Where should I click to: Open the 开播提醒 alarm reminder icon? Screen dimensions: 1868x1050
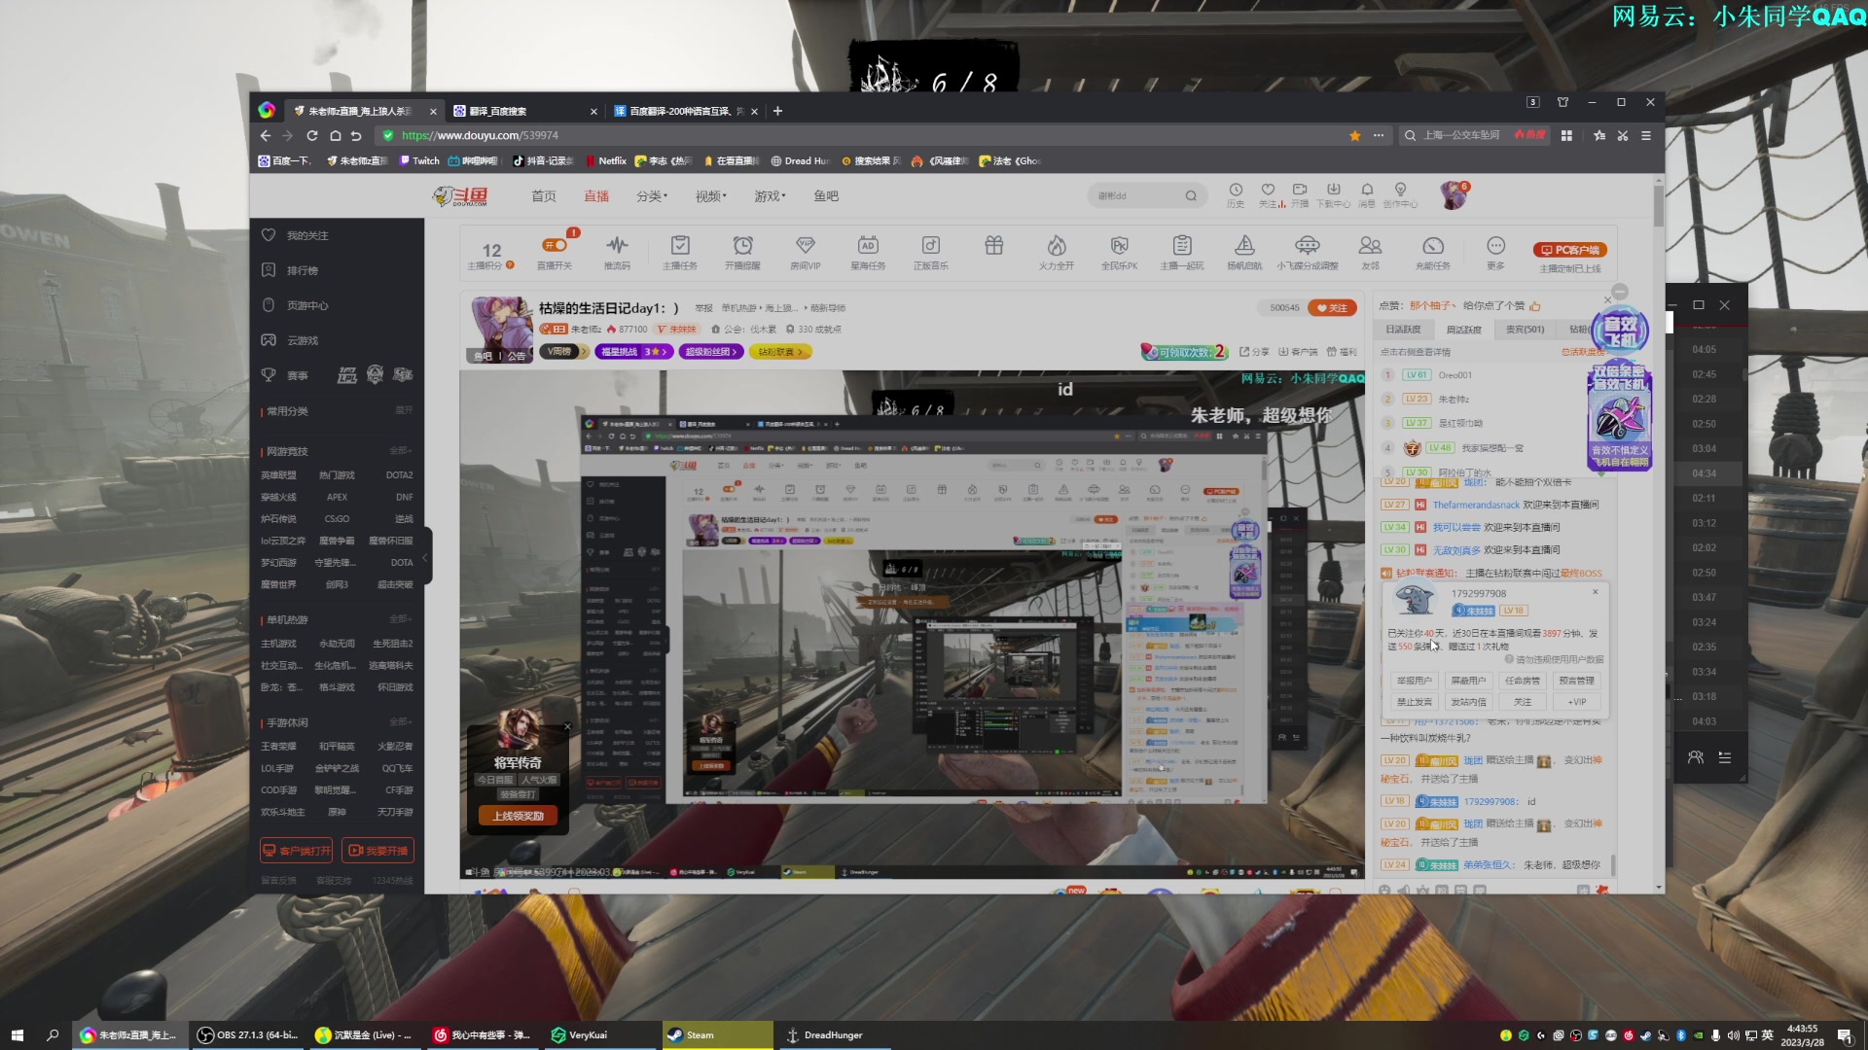(742, 251)
